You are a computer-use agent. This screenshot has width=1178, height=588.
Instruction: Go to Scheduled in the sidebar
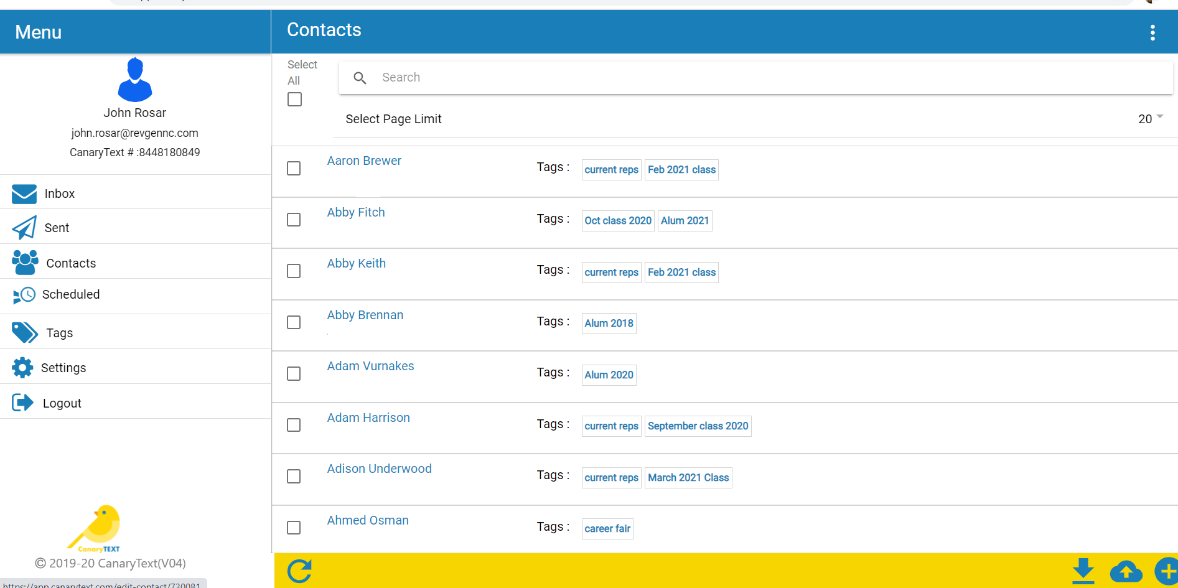(x=70, y=294)
